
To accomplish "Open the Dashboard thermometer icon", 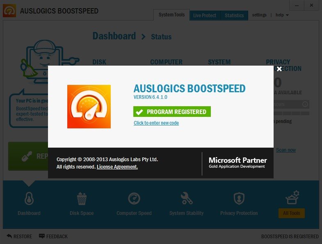I will [x=29, y=198].
